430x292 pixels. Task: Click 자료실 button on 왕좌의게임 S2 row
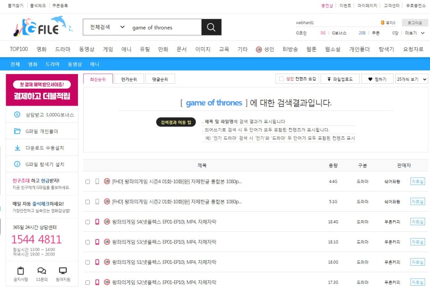click(418, 282)
